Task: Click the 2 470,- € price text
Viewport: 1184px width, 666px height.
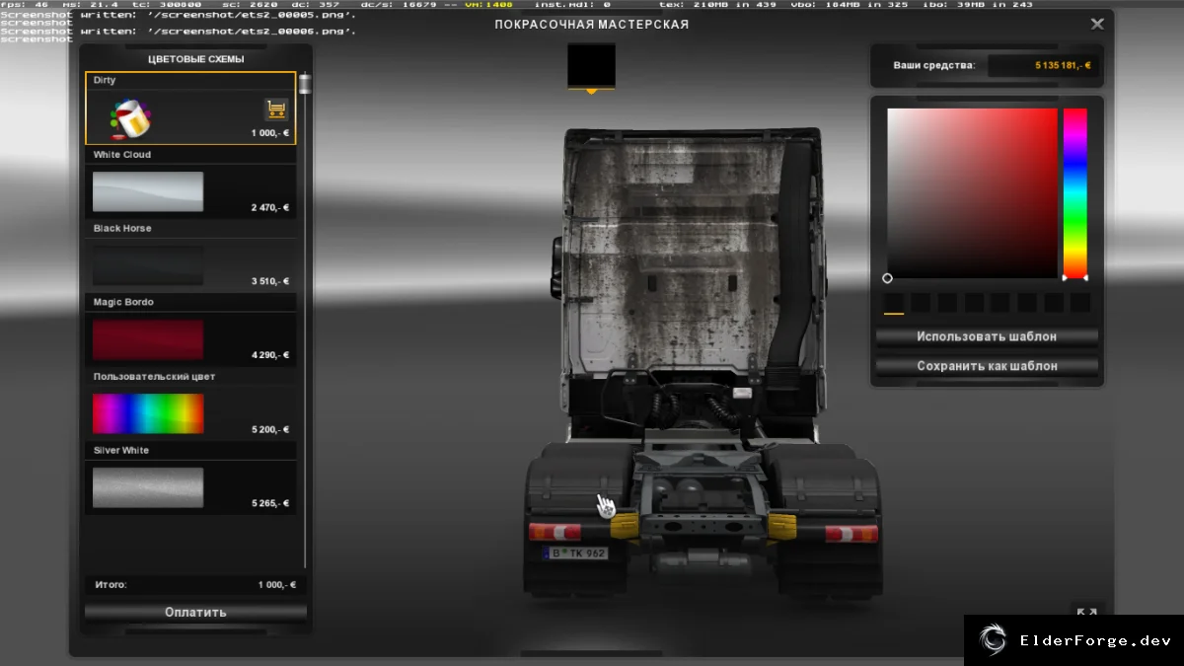Action: pyautogui.click(x=270, y=207)
